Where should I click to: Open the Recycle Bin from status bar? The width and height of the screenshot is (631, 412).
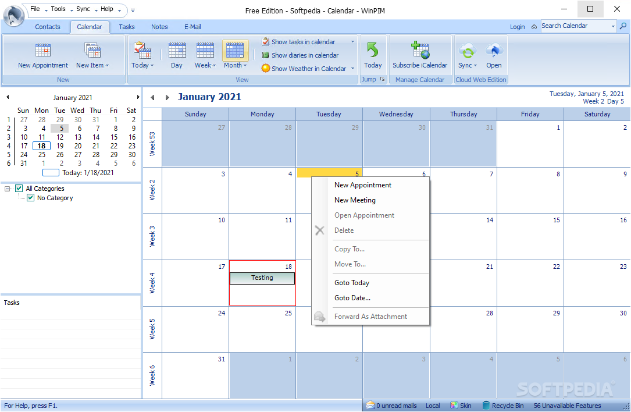tap(503, 406)
